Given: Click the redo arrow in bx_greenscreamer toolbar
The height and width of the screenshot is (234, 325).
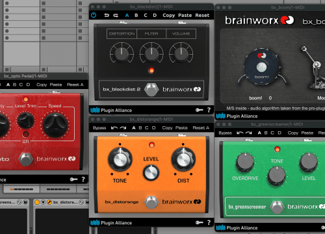Looking at the screenshot, I should (249, 133).
